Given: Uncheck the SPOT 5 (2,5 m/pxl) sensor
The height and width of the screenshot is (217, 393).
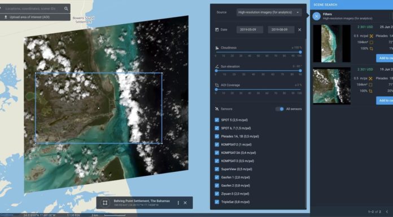Looking at the screenshot, I should pos(217,120).
